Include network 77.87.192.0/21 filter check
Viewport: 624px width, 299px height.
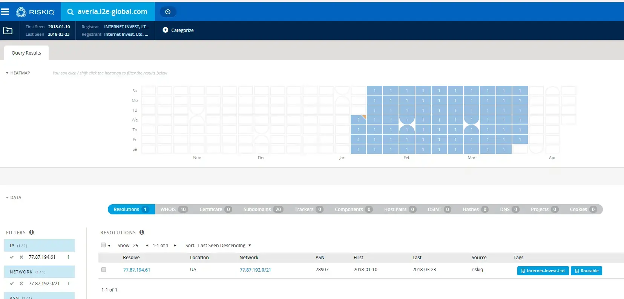pyautogui.click(x=12, y=284)
